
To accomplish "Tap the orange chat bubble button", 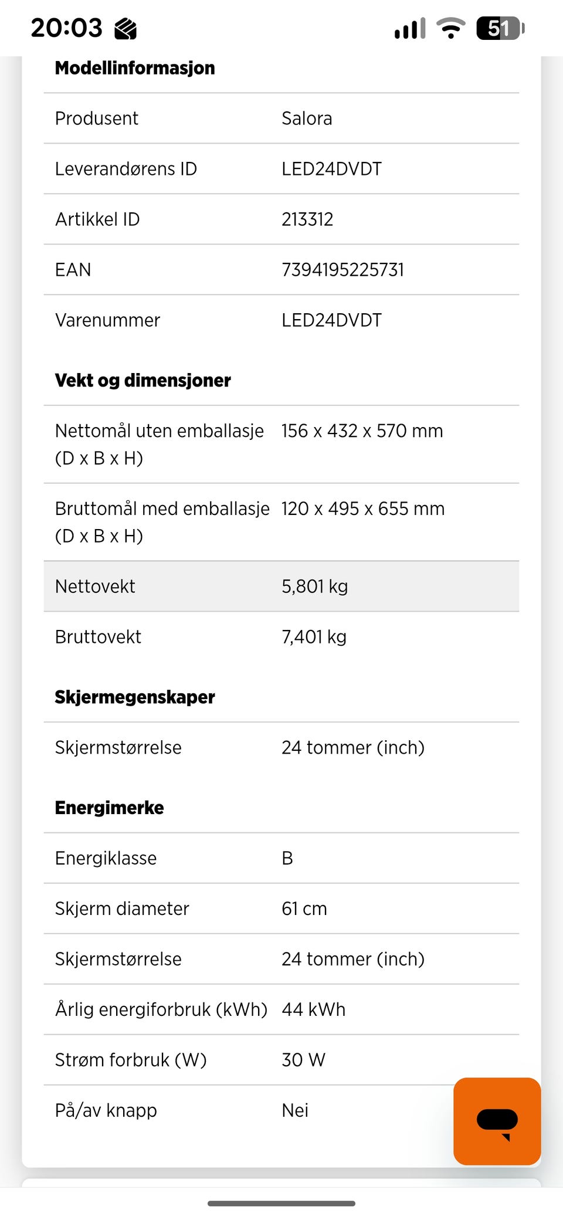I will (497, 1121).
